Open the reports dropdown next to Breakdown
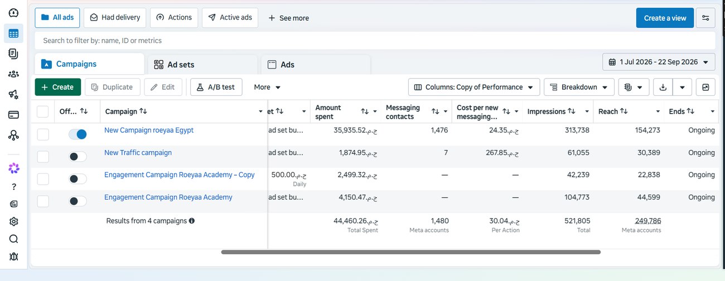 click(x=634, y=87)
